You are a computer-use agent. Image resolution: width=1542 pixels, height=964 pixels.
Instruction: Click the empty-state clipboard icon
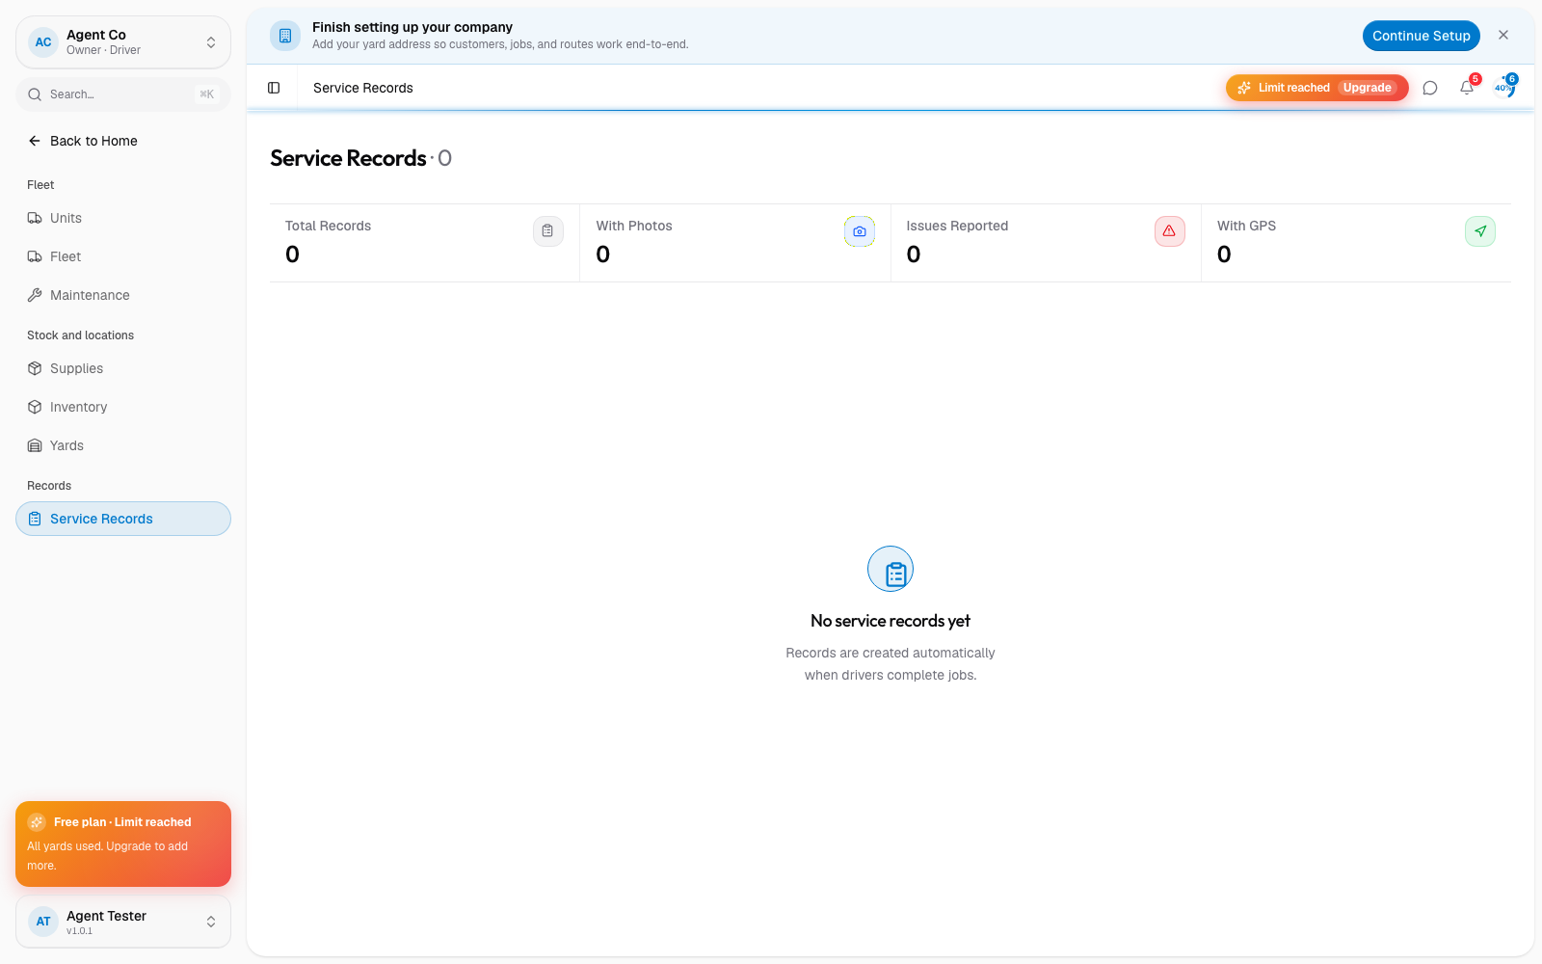pos(891,569)
